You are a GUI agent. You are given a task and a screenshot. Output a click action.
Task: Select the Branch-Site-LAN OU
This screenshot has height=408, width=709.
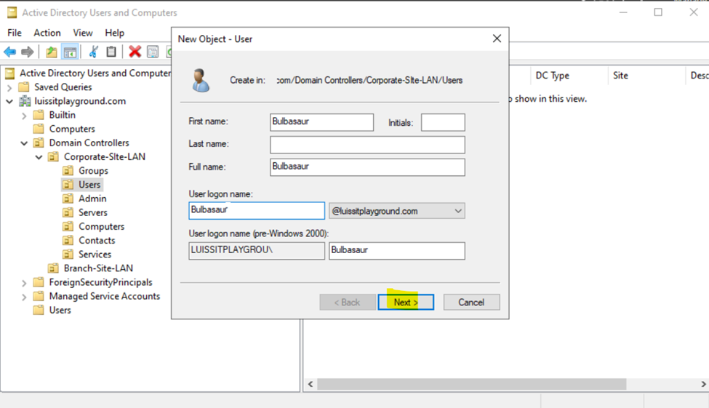(x=98, y=268)
